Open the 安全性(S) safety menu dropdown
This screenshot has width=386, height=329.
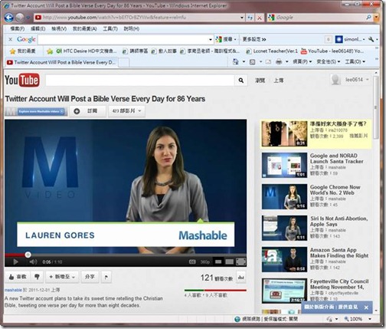click(x=329, y=61)
